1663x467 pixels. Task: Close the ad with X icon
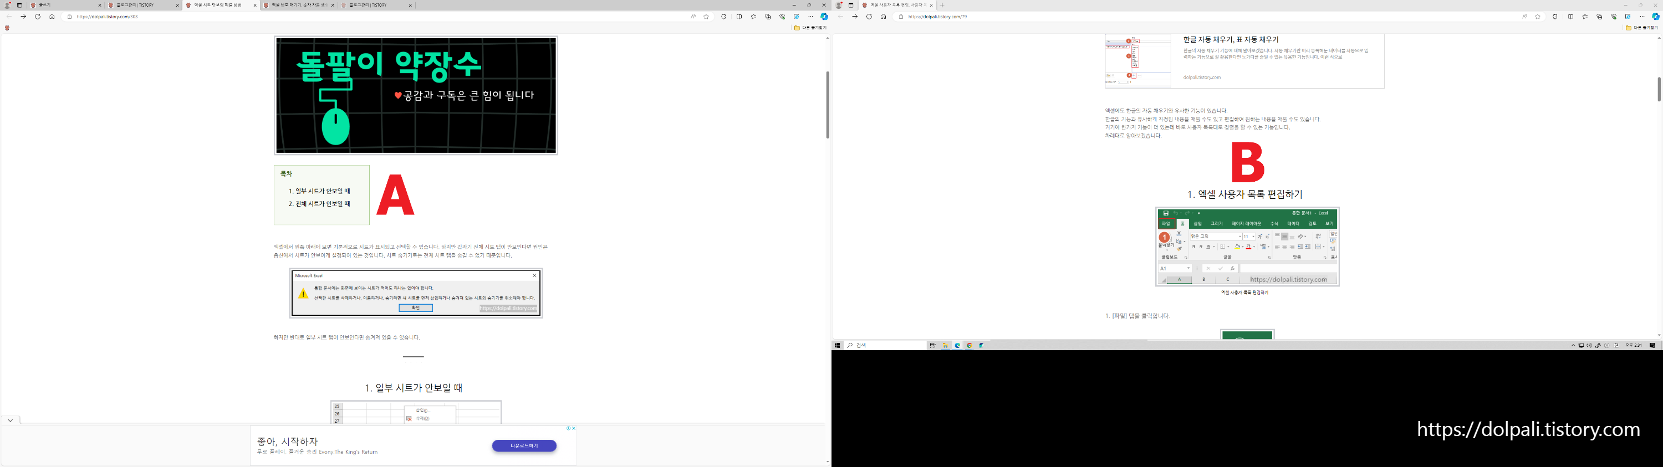[x=573, y=428]
